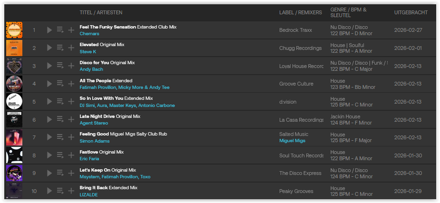Open the Elevated album artwork thumbnail
This screenshot has width=440, height=203.
pyautogui.click(x=14, y=48)
